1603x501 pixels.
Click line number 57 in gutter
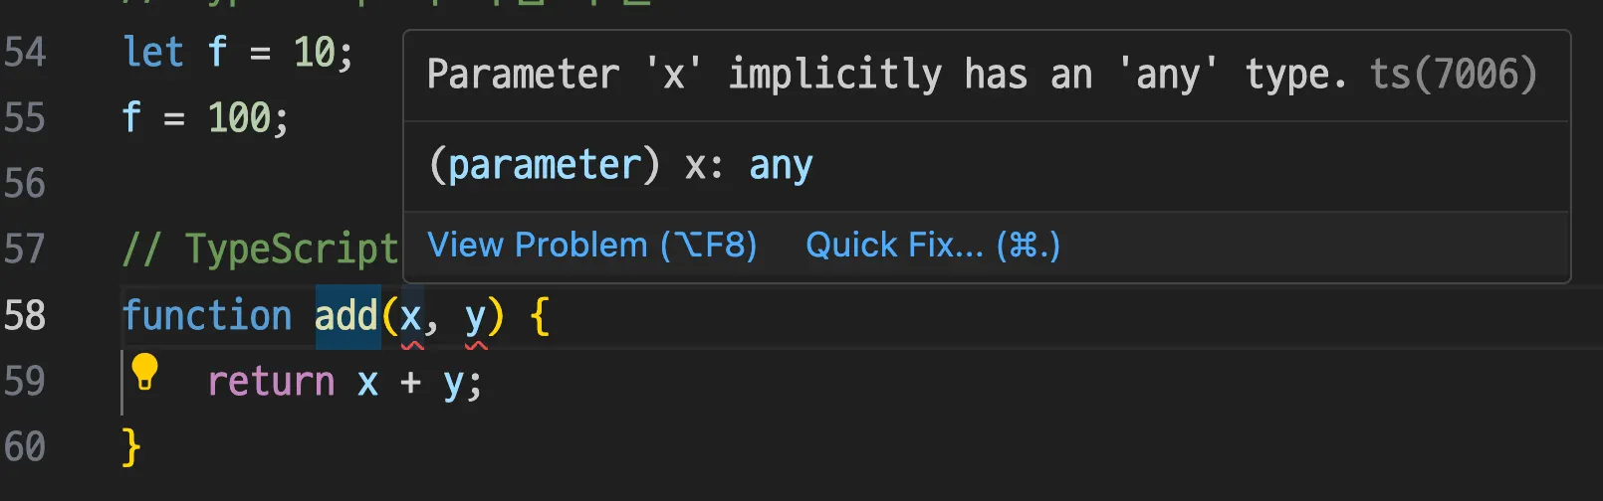point(25,249)
